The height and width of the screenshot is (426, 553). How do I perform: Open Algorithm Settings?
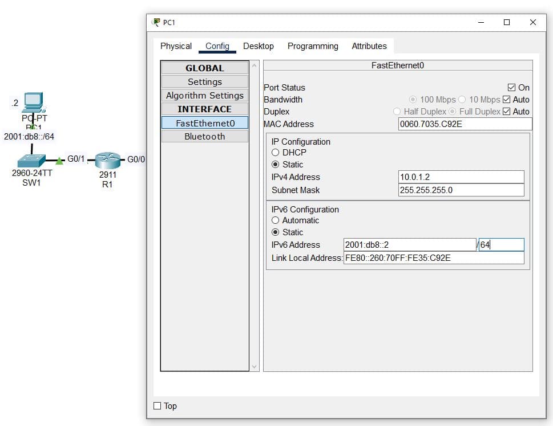205,96
